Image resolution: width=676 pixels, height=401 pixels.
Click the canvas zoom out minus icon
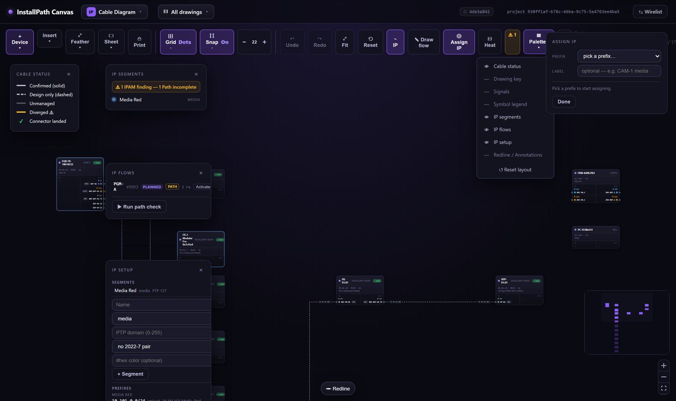(x=663, y=377)
